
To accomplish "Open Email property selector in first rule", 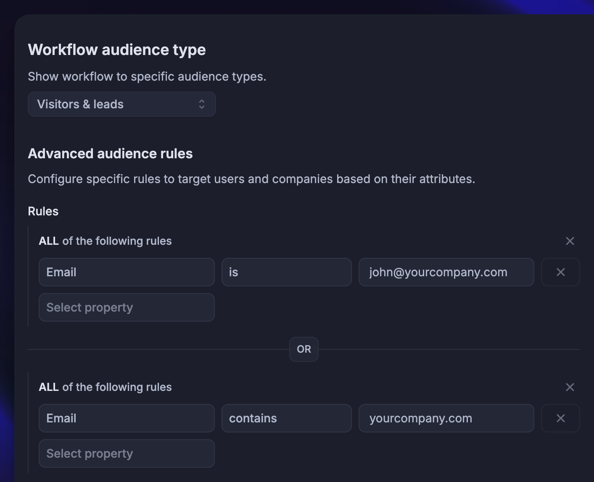I will [x=127, y=272].
